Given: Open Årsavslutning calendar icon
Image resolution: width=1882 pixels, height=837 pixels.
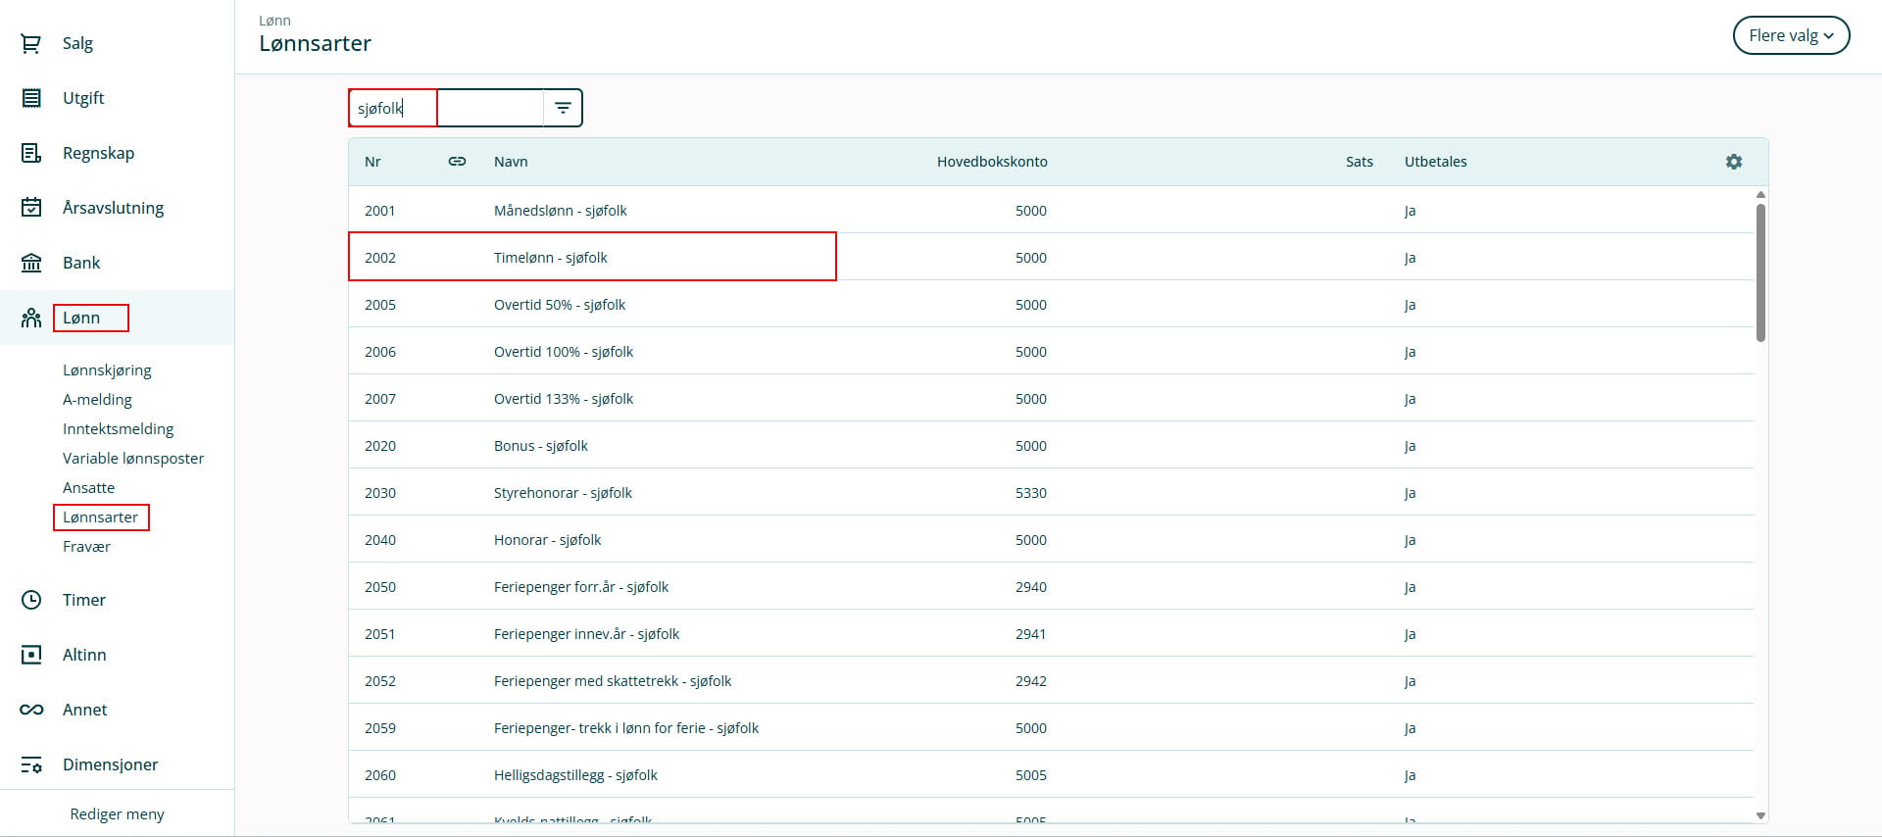Looking at the screenshot, I should pos(31,208).
